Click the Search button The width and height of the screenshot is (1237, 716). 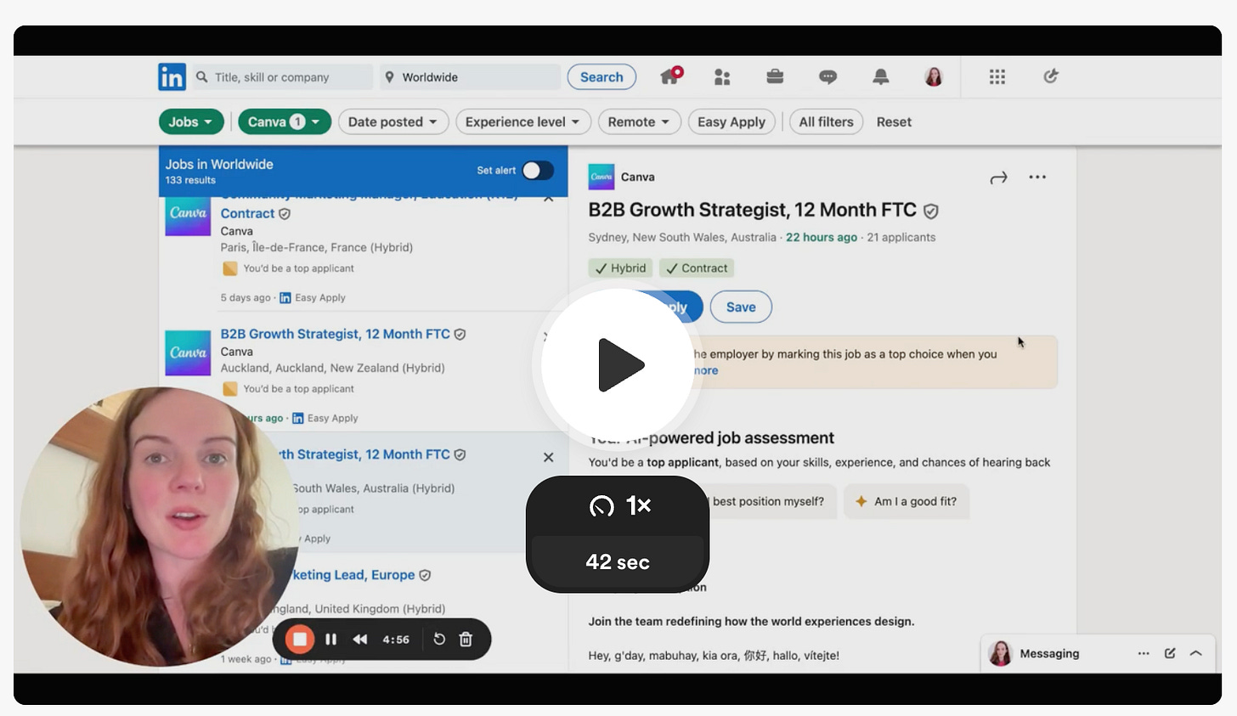point(602,76)
